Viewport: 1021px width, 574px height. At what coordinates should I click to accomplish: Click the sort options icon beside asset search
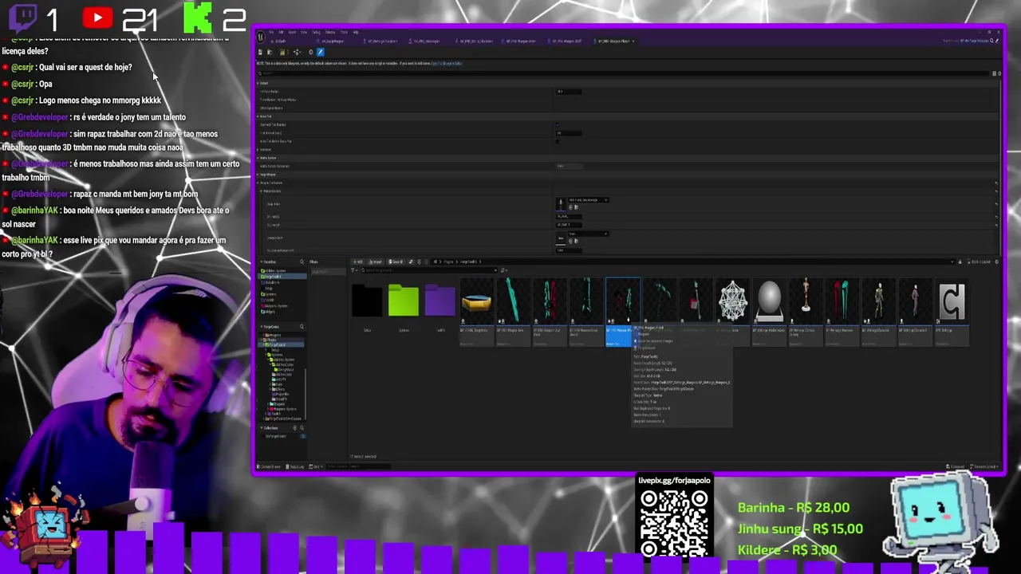point(503,269)
